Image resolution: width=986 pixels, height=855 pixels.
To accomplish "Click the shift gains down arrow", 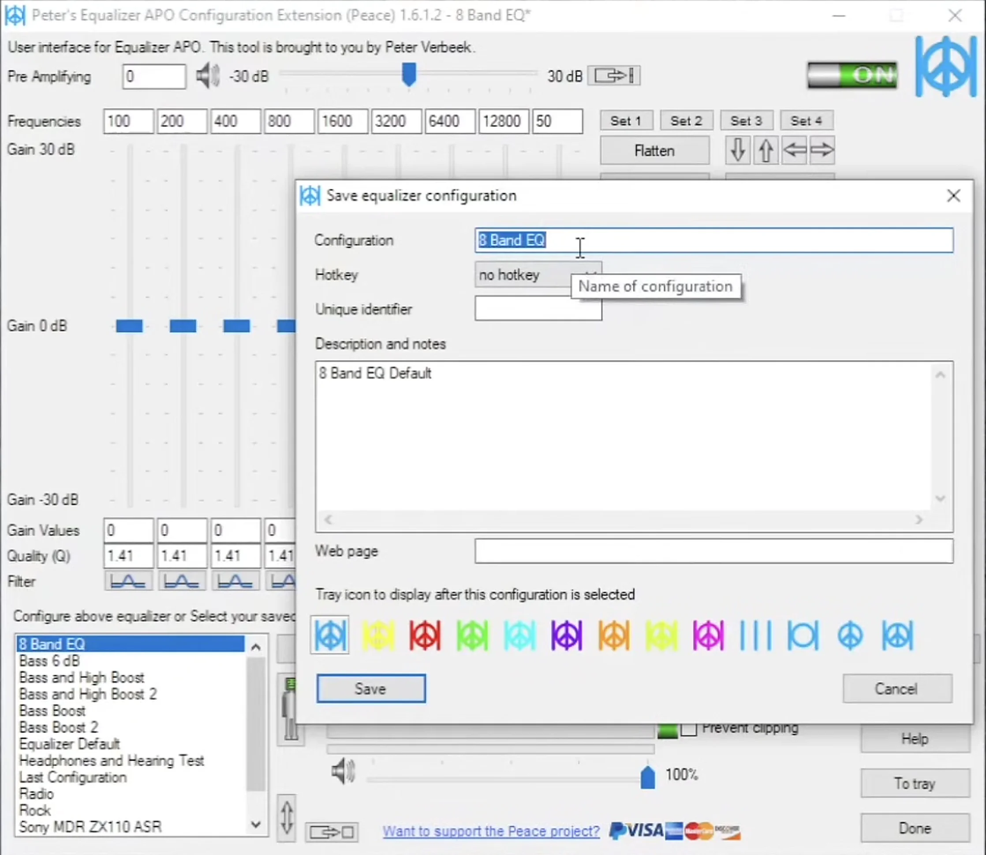I will point(738,150).
